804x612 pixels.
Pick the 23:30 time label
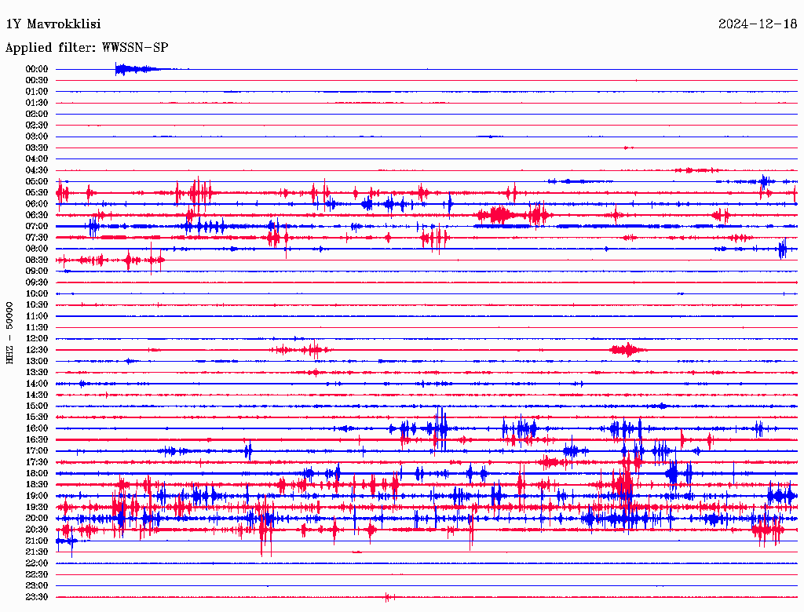point(37,597)
